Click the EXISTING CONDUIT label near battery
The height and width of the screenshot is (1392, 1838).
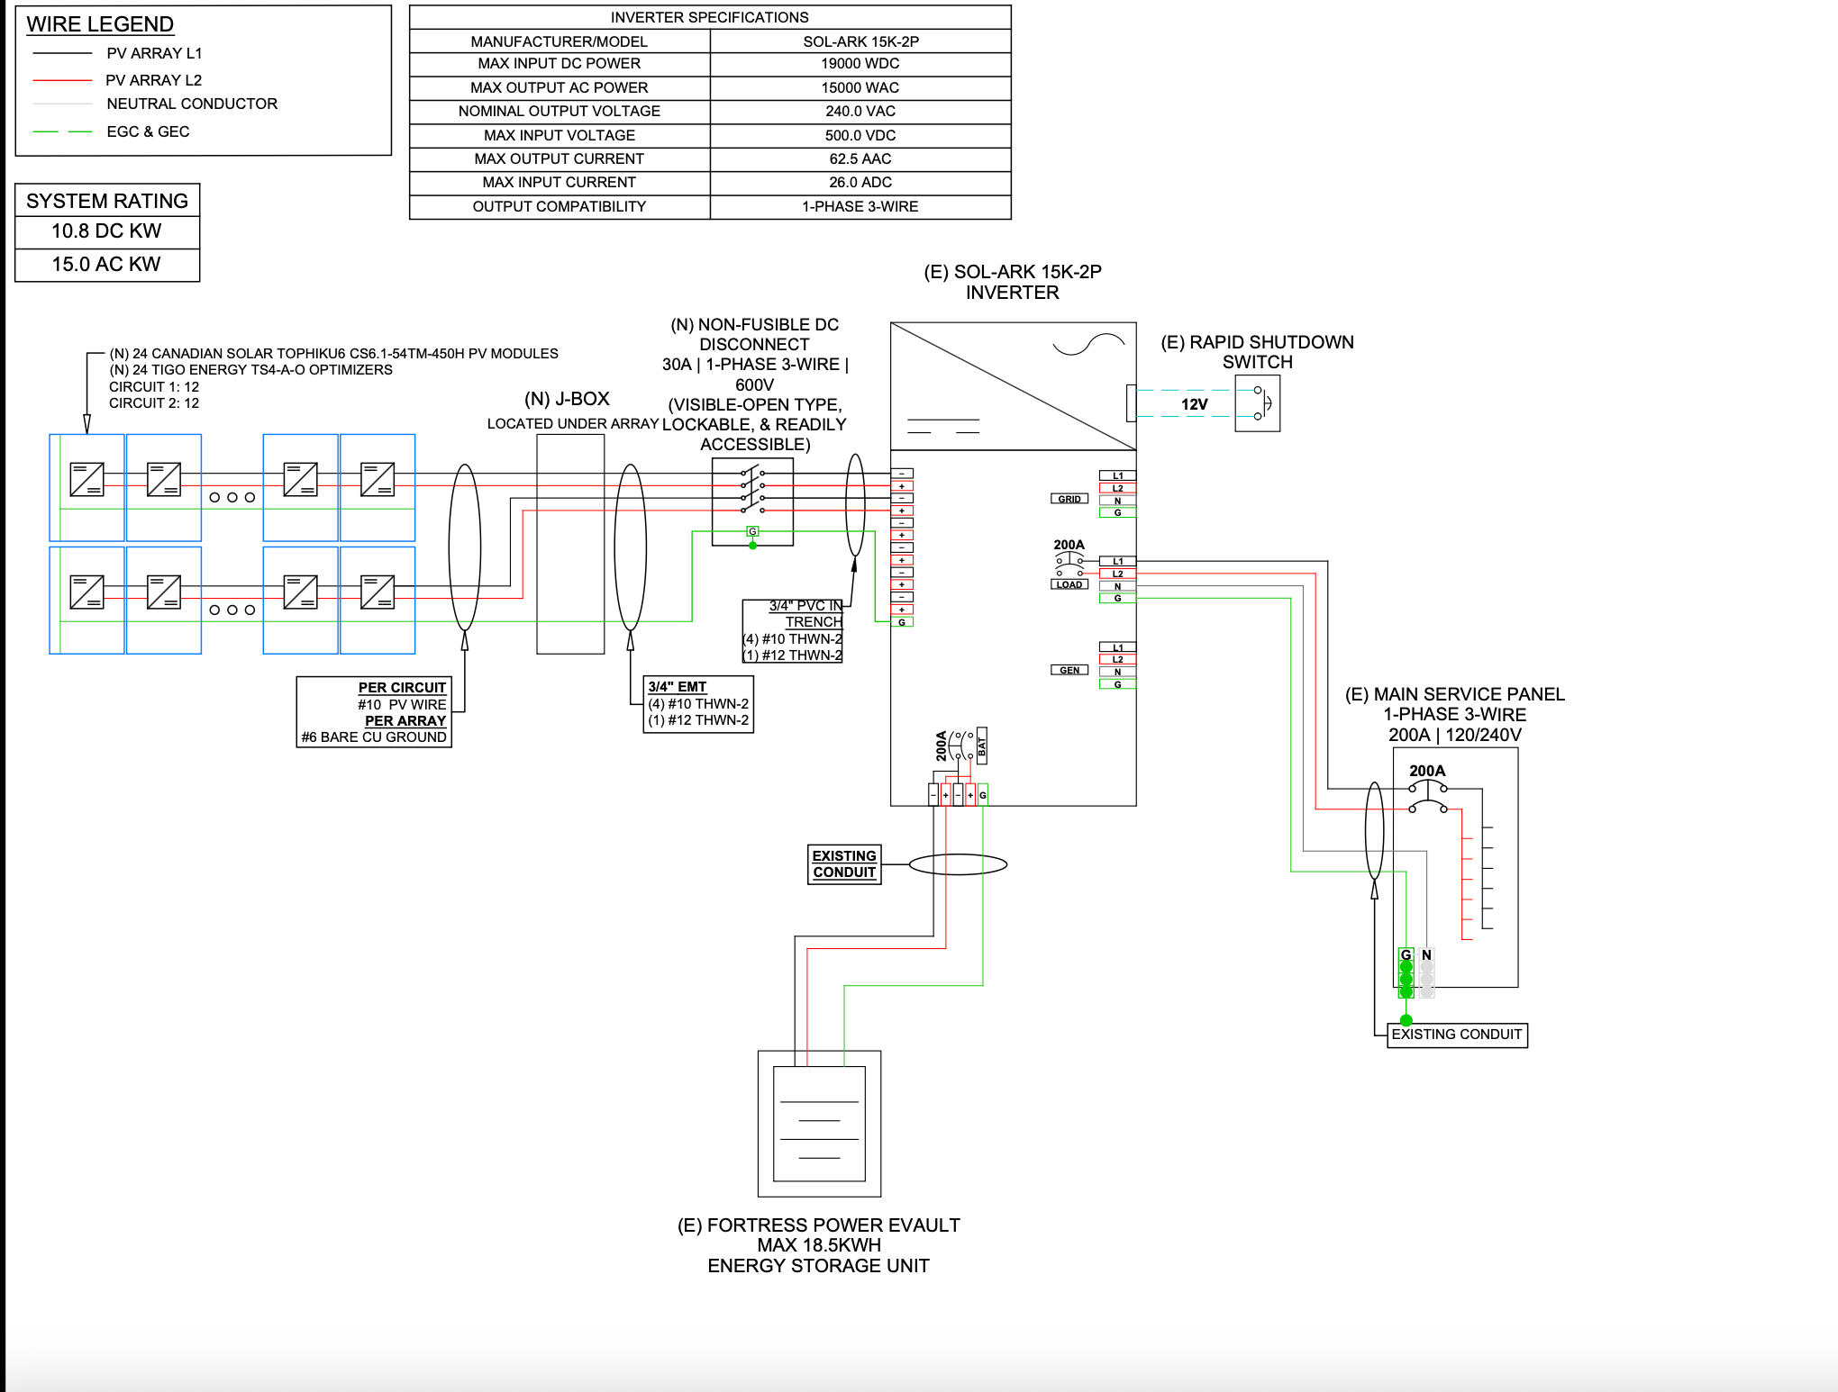tap(844, 863)
